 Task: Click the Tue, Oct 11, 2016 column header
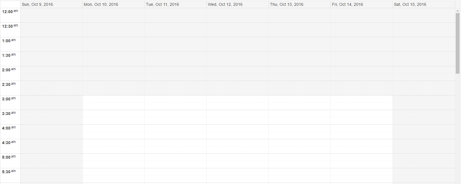162,4
